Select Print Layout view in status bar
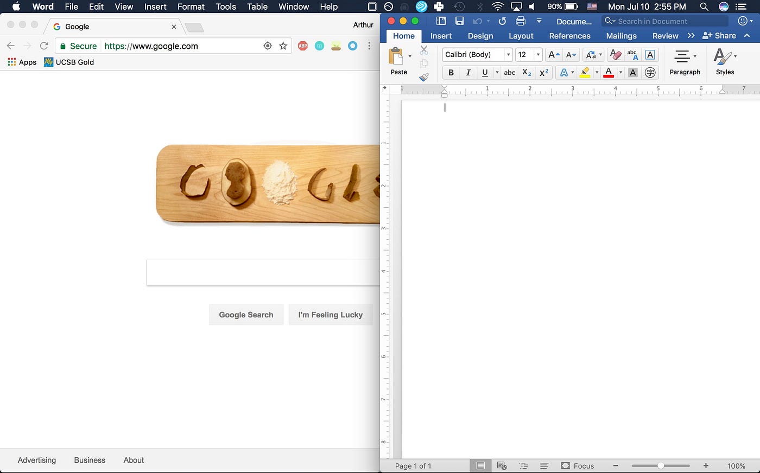 pos(480,466)
